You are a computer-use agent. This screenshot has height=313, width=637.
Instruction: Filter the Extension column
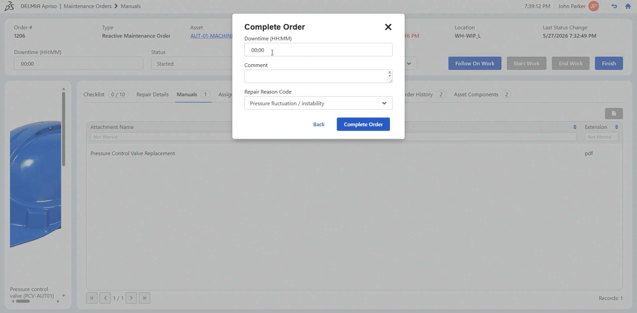(601, 137)
